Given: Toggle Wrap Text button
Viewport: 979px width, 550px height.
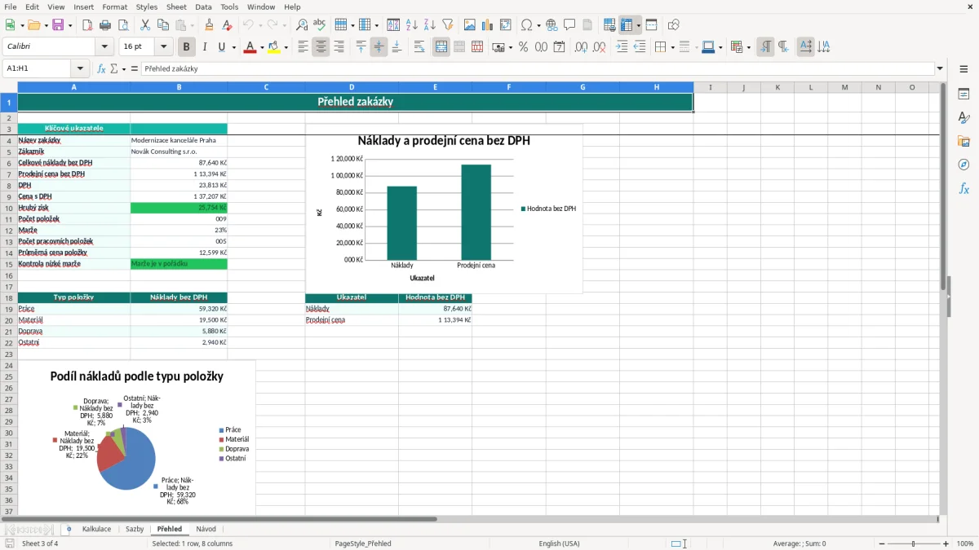Looking at the screenshot, I should point(419,47).
